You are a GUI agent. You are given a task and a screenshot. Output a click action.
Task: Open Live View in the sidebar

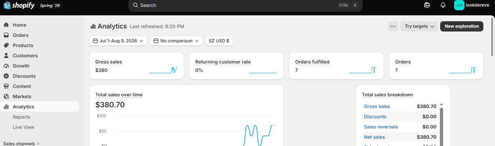tap(23, 127)
